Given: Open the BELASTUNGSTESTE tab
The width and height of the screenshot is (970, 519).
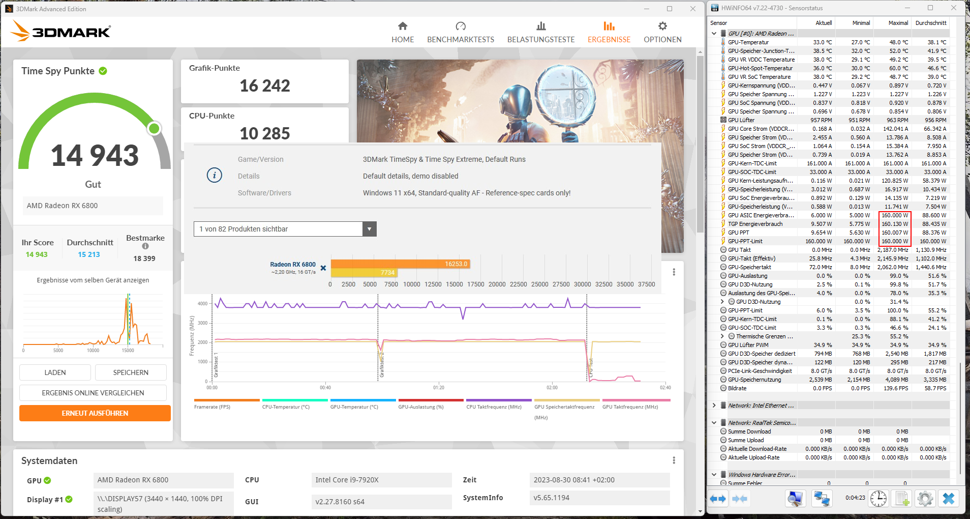Looking at the screenshot, I should [x=541, y=33].
